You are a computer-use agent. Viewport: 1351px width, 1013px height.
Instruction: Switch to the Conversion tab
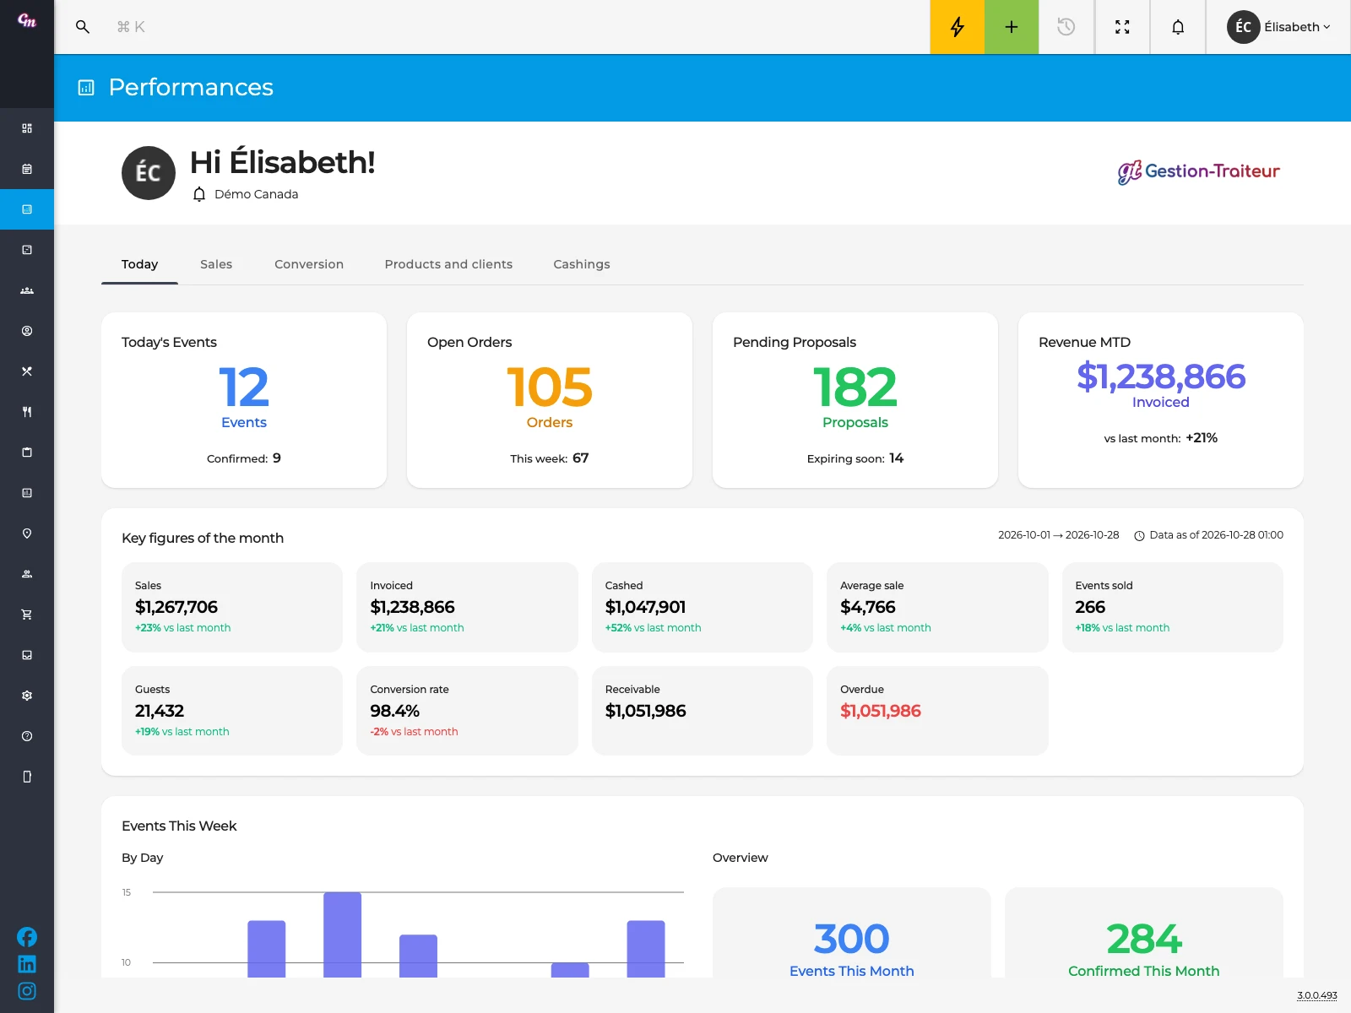309,264
